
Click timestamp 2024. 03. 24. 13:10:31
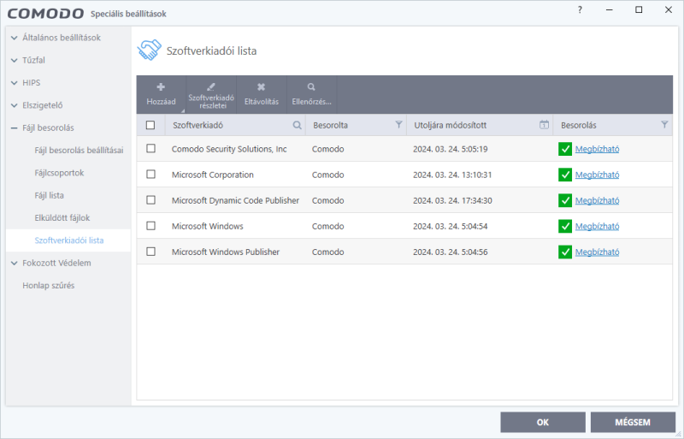452,175
